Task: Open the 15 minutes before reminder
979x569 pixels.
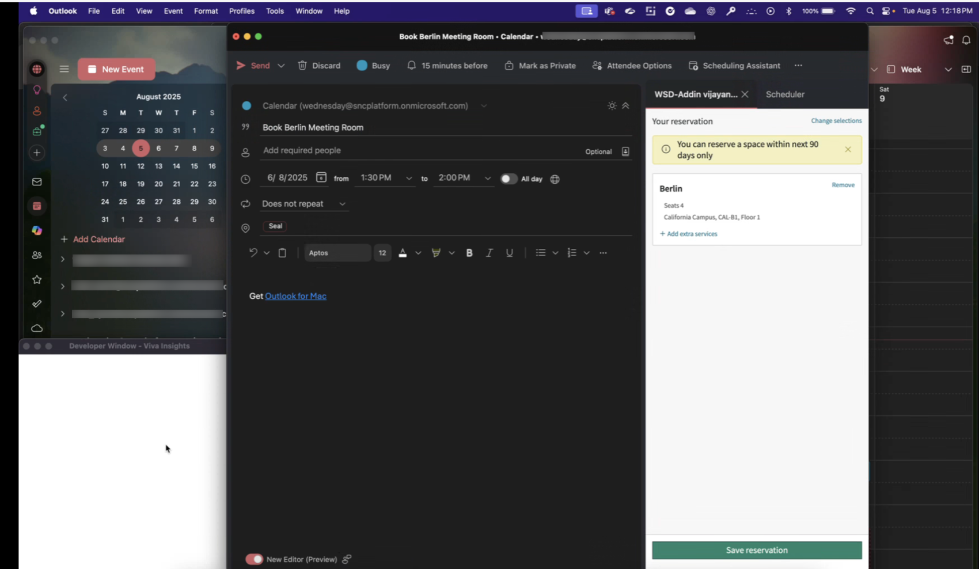Action: pyautogui.click(x=447, y=66)
